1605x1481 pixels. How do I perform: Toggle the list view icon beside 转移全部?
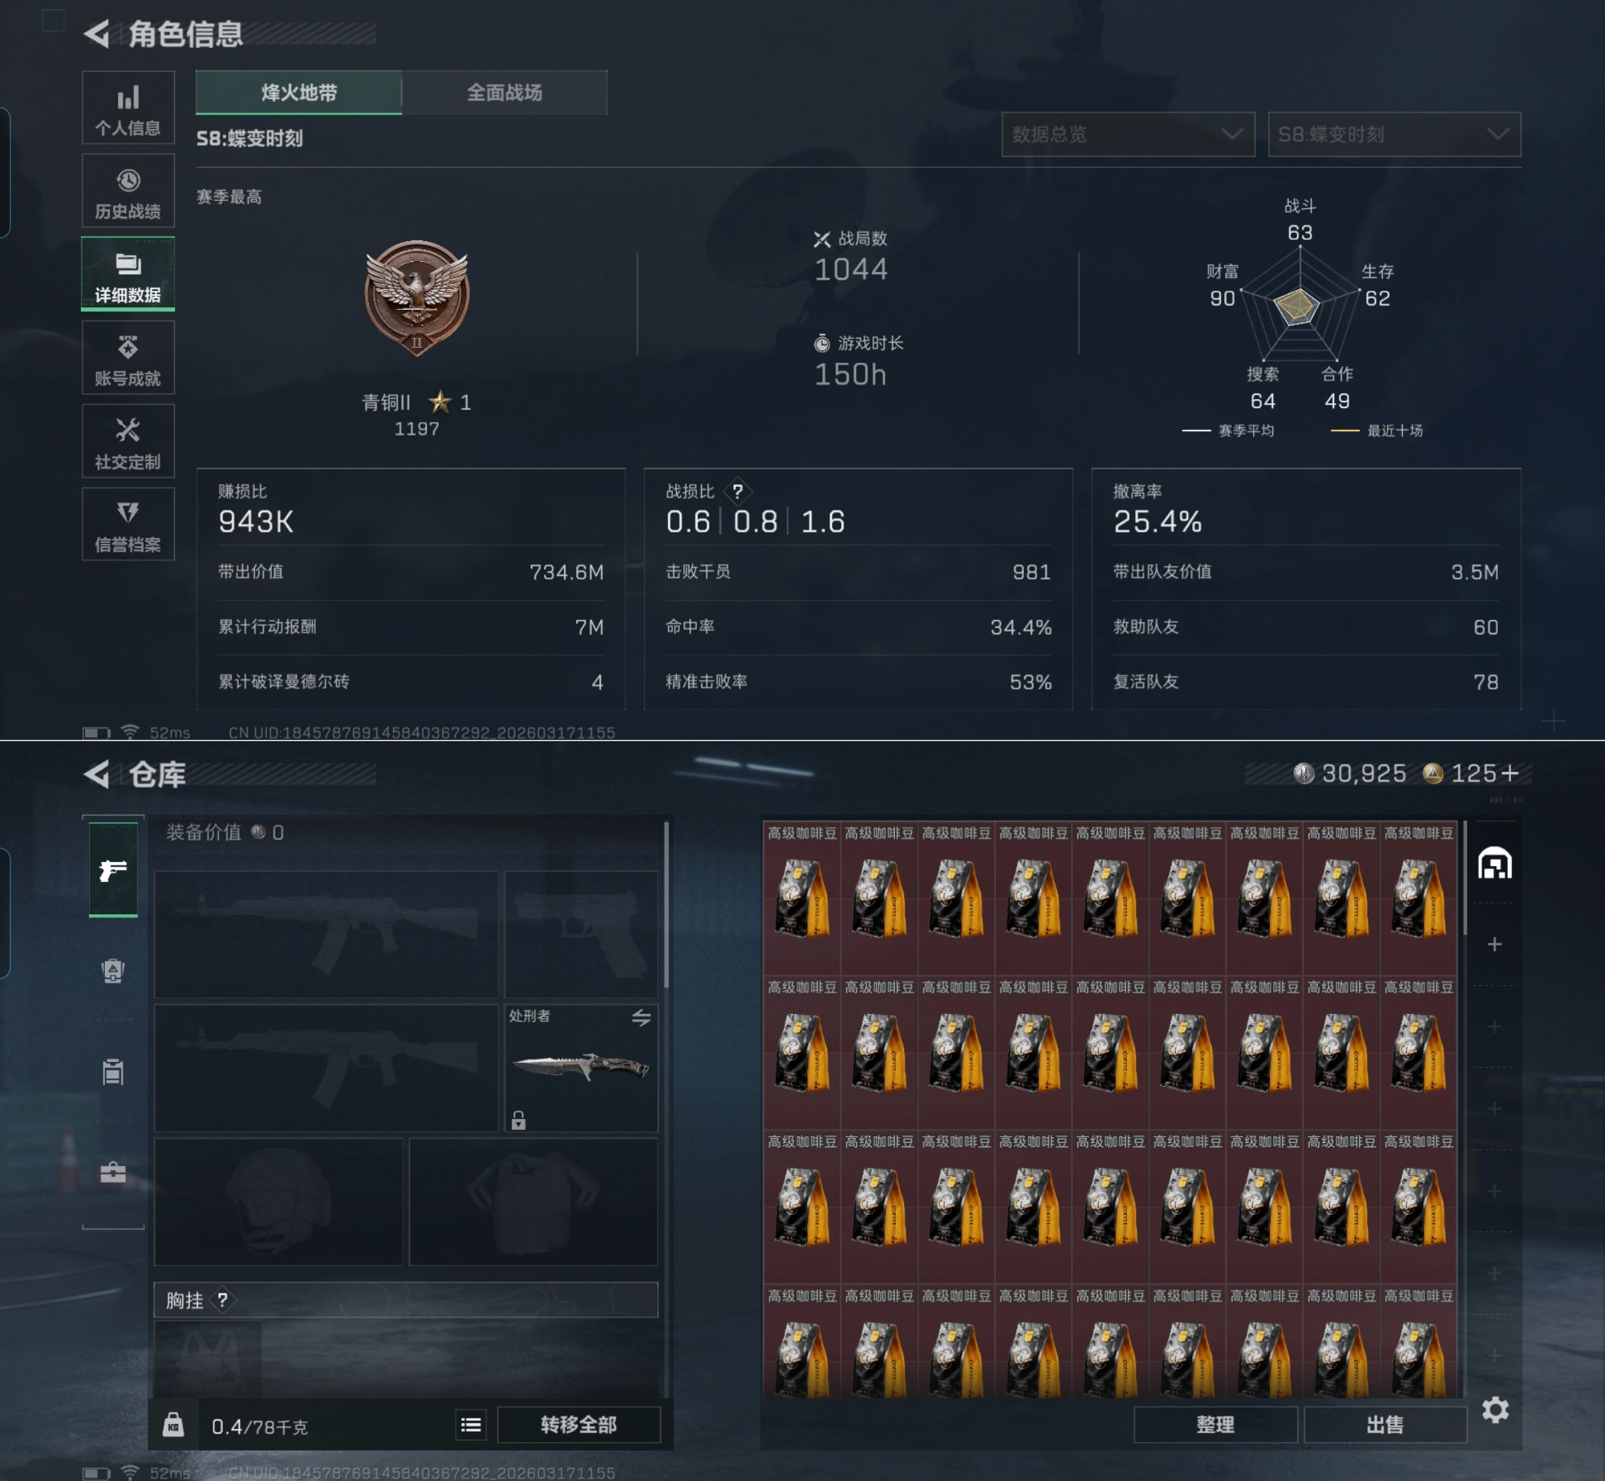pos(471,1425)
